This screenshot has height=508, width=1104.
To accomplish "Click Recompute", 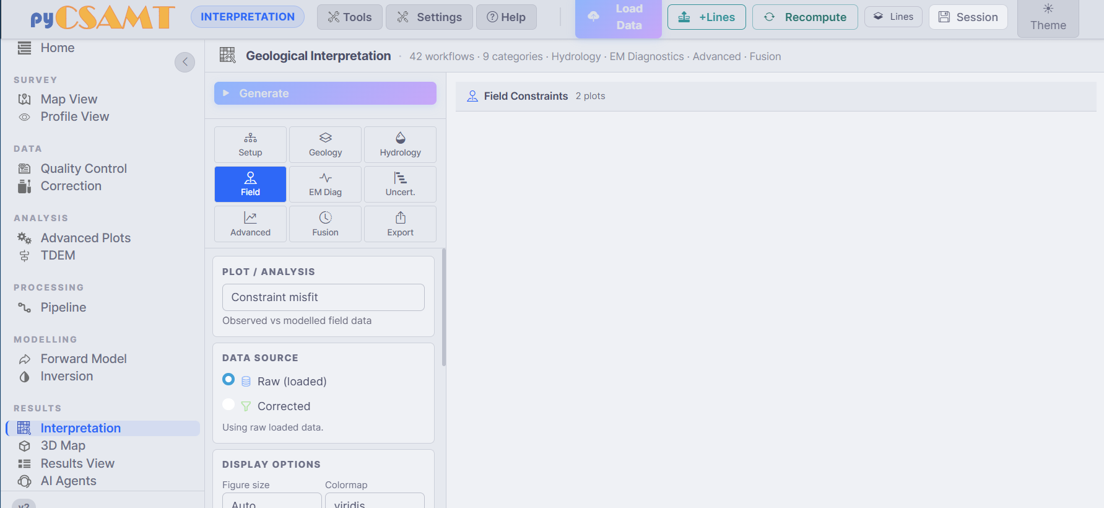I will 805,17.
